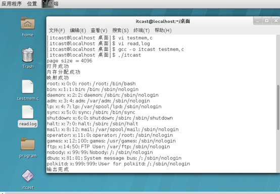The width and height of the screenshot is (280, 194).
Task: Click the shutdown:x:6:0 passwd line
Action: click(110, 118)
